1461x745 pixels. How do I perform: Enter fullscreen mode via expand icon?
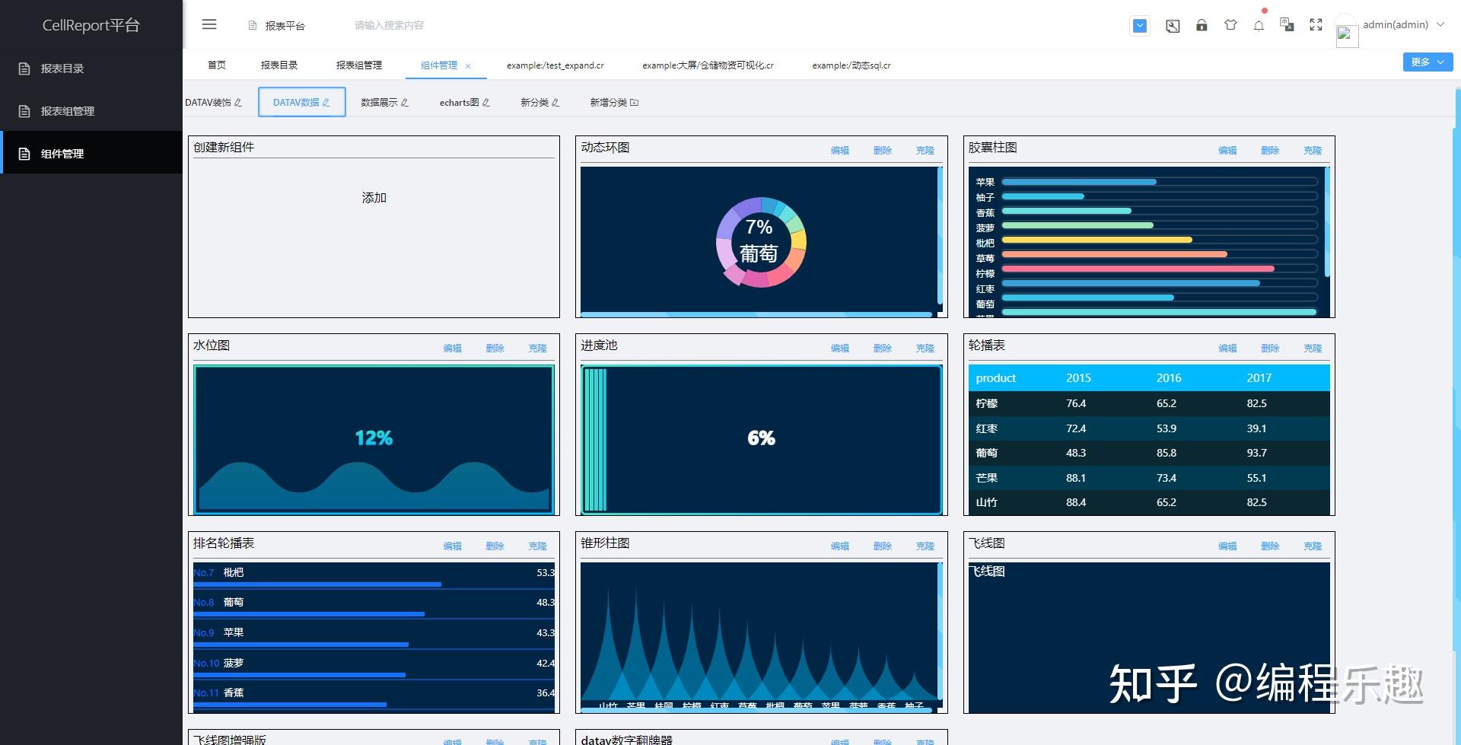pos(1316,25)
